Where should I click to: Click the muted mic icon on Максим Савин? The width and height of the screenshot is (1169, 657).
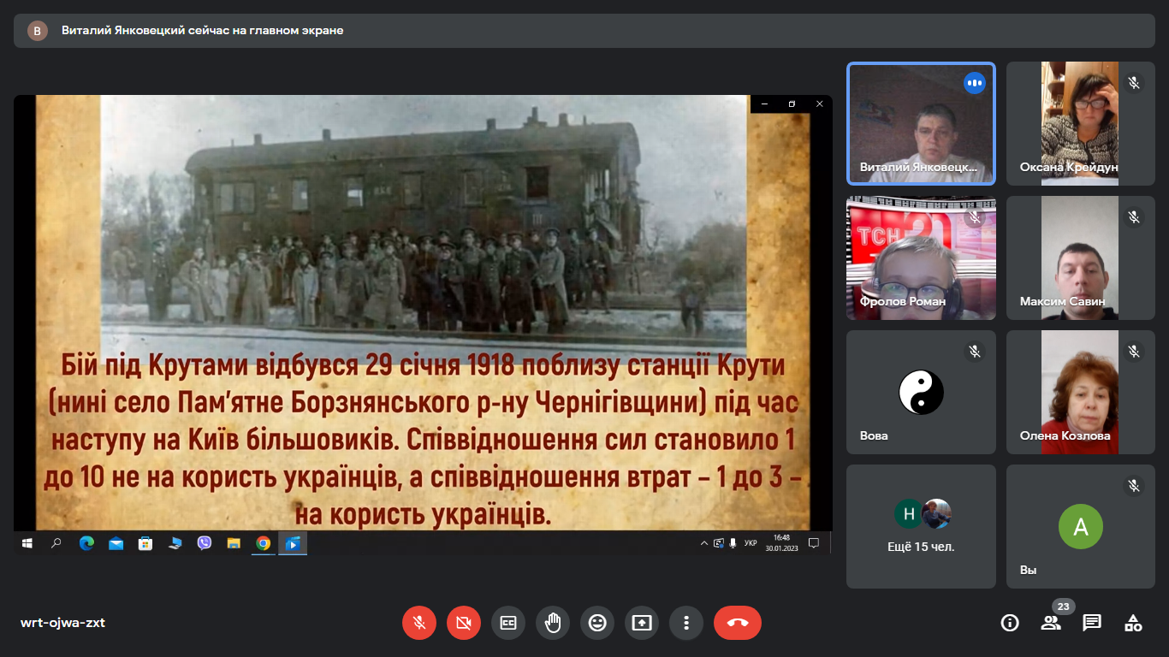point(1134,217)
